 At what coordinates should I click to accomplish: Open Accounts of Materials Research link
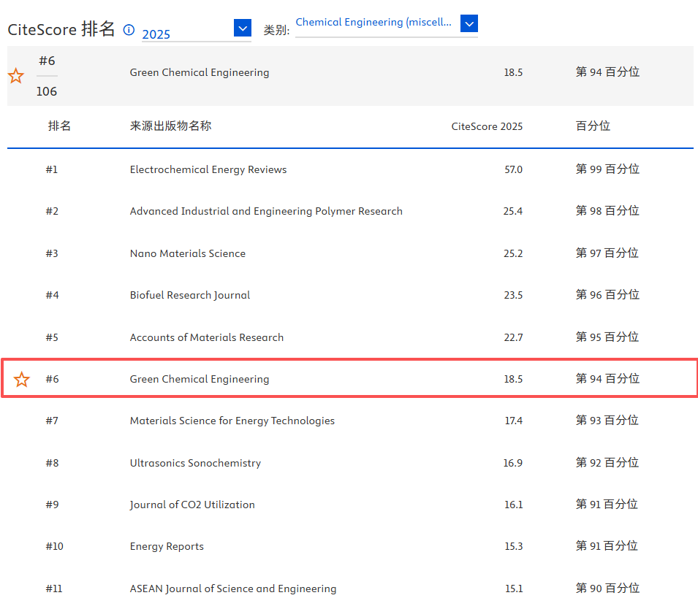click(x=207, y=337)
